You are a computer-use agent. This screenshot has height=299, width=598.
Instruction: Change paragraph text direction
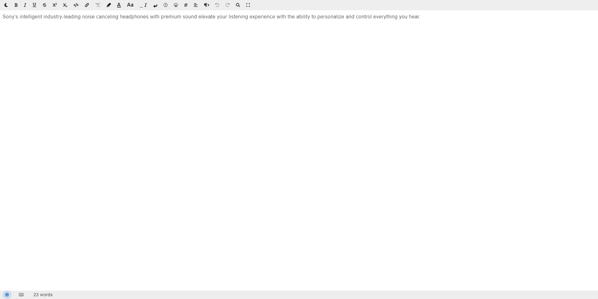[206, 5]
